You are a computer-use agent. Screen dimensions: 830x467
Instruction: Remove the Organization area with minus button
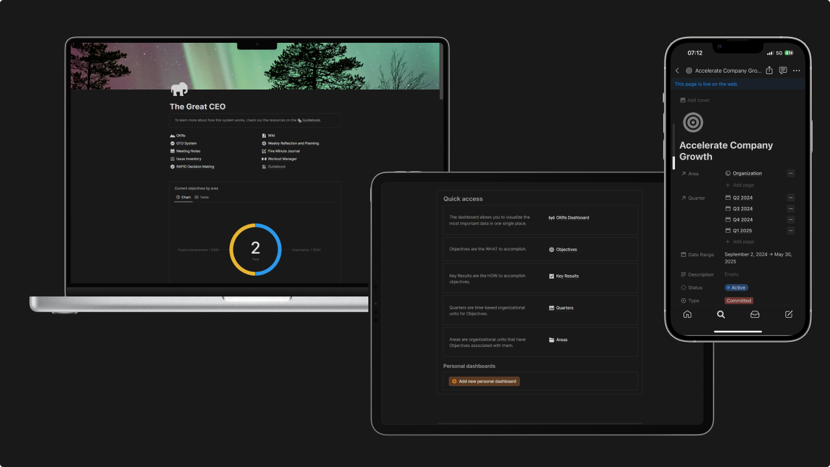(x=790, y=173)
